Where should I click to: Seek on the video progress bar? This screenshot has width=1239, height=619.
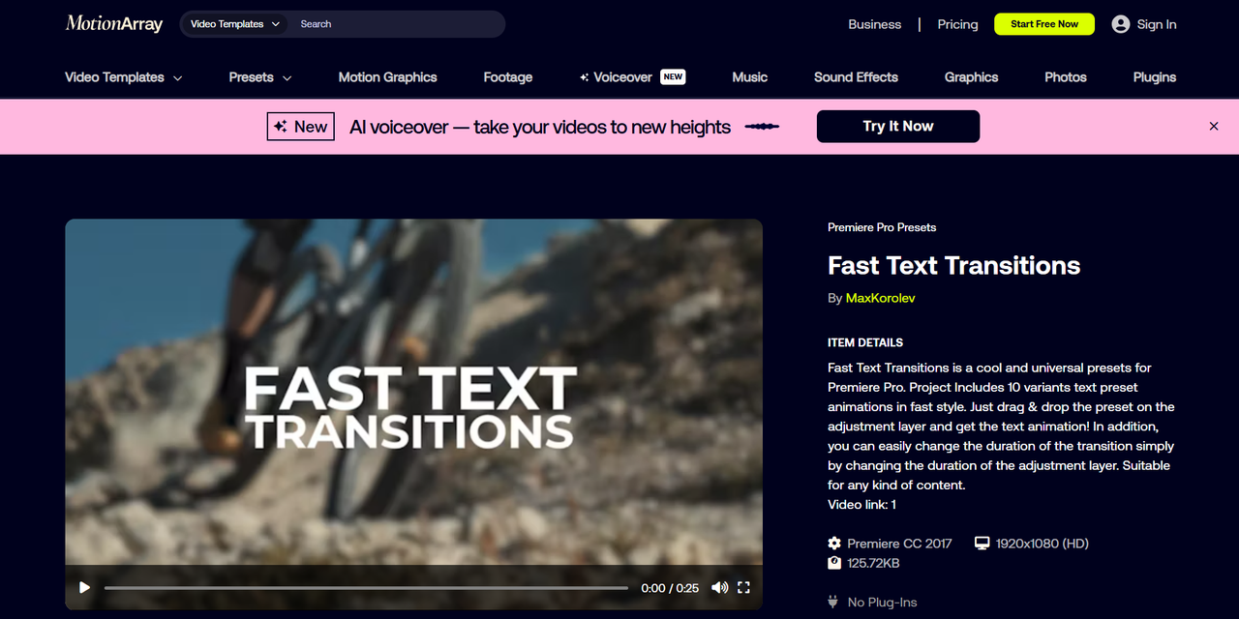pyautogui.click(x=366, y=587)
